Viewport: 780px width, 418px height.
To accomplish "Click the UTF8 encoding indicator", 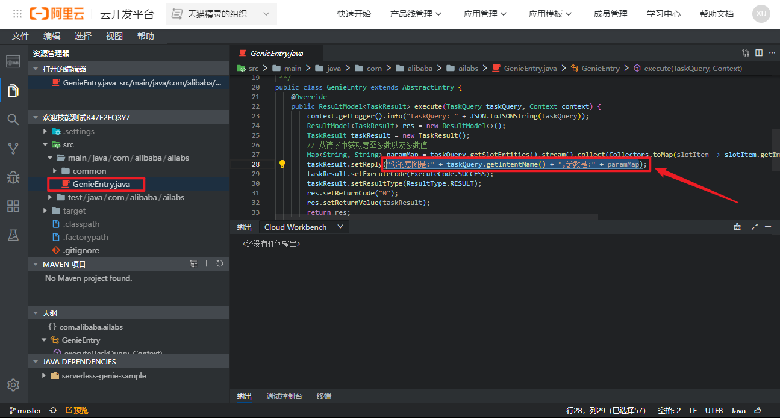I will pos(714,410).
